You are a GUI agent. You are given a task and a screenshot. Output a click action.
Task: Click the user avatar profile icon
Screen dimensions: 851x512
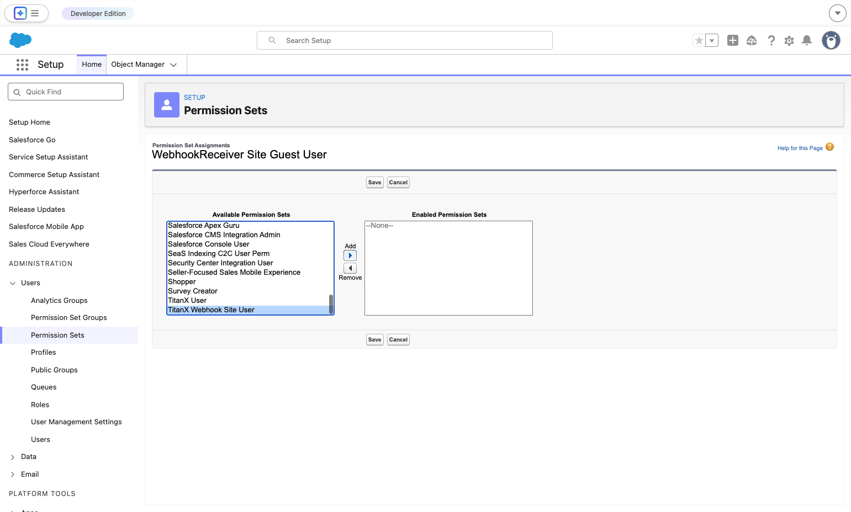click(831, 40)
